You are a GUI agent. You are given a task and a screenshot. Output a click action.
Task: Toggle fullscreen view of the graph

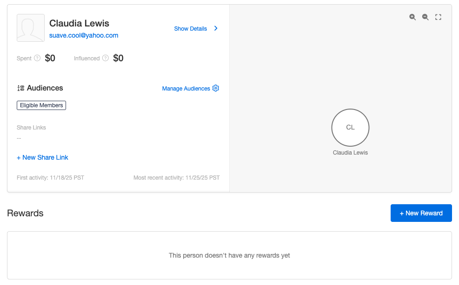point(438,17)
